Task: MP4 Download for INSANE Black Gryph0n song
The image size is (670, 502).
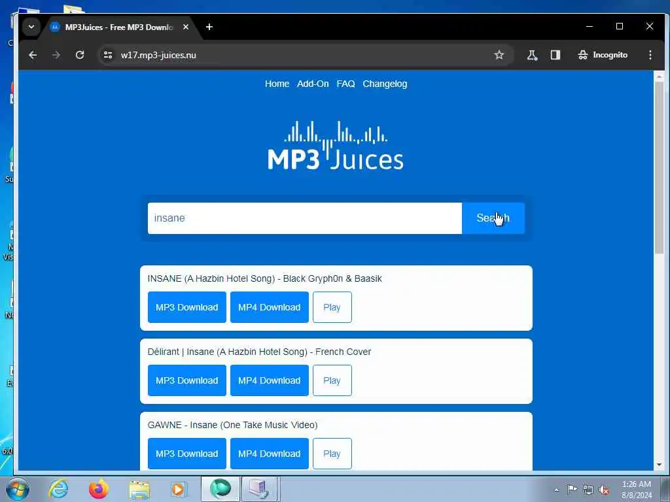Action: click(269, 307)
